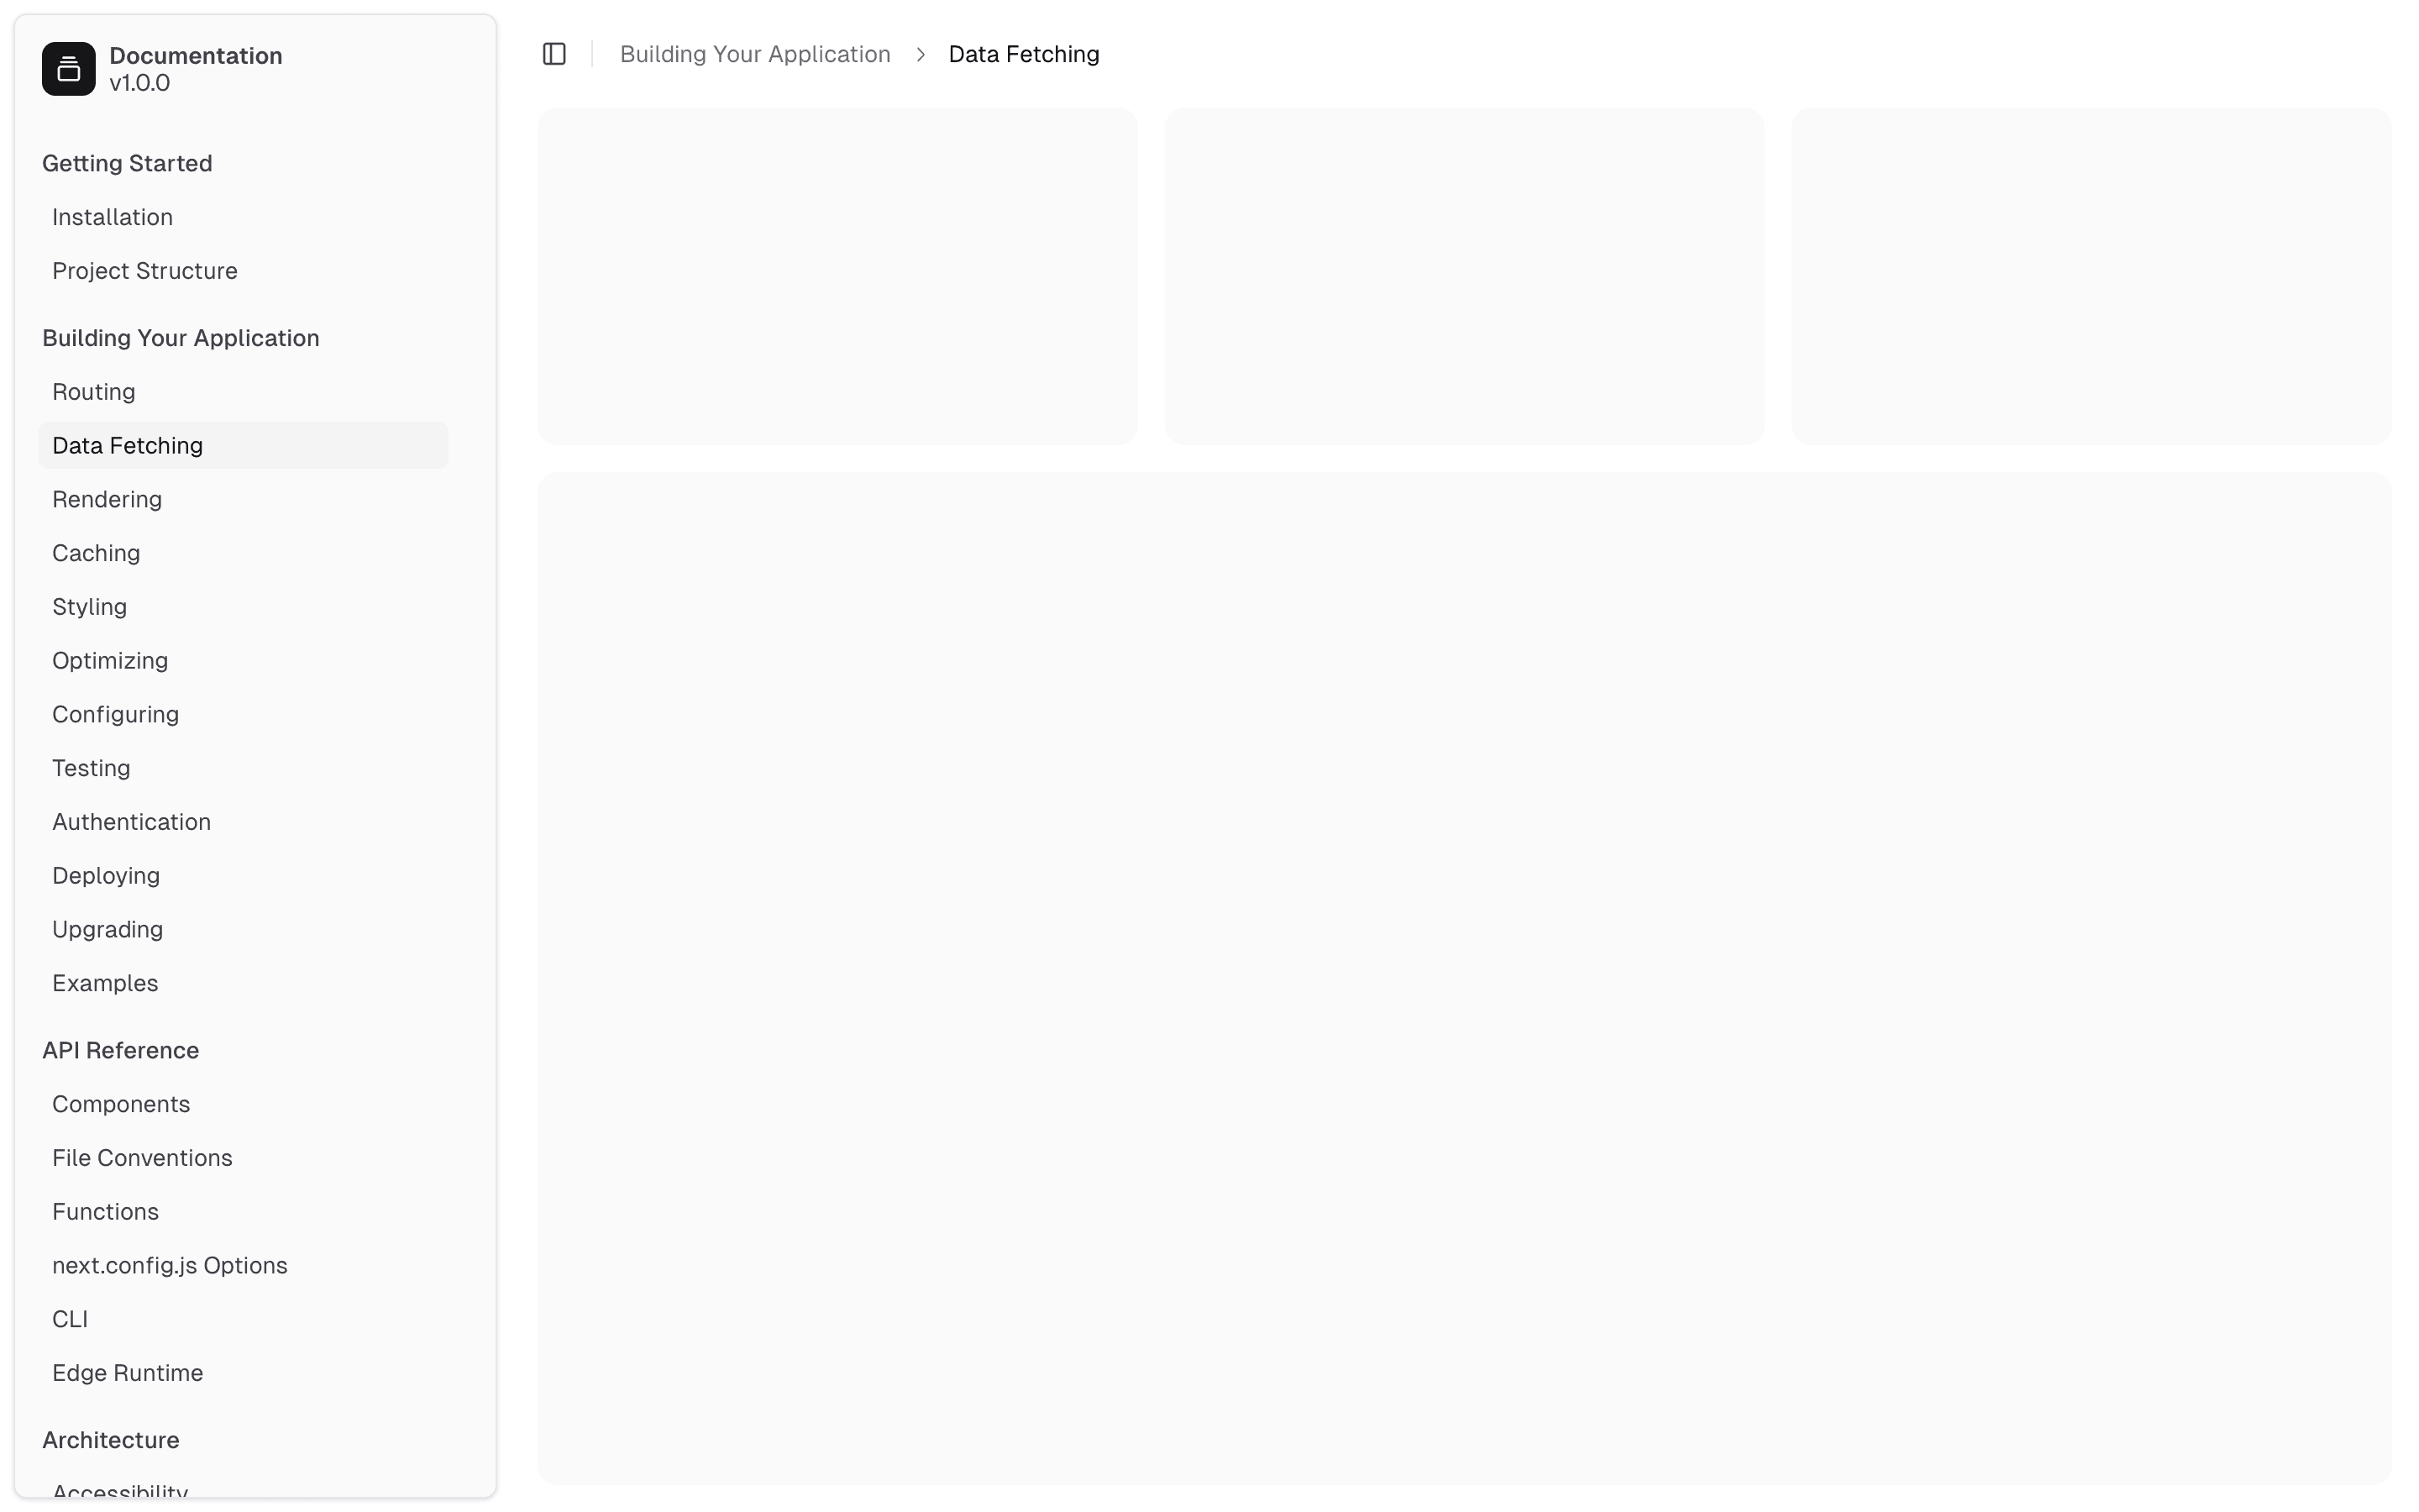Open the Installation page

pyautogui.click(x=112, y=217)
